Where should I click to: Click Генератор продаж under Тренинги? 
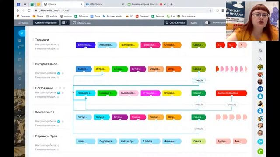tap(45, 48)
